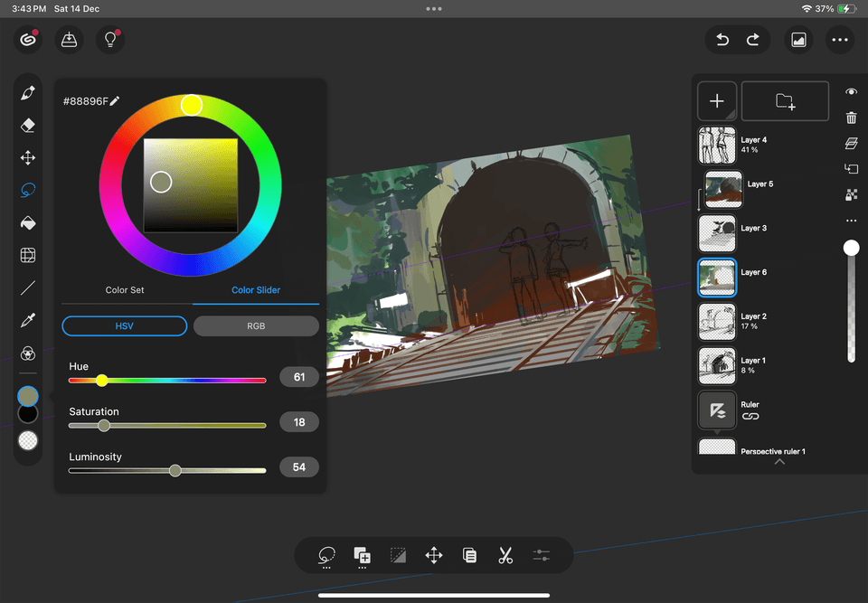Tap the Luminosity value field 54
Image resolution: width=868 pixels, height=603 pixels.
coord(299,467)
